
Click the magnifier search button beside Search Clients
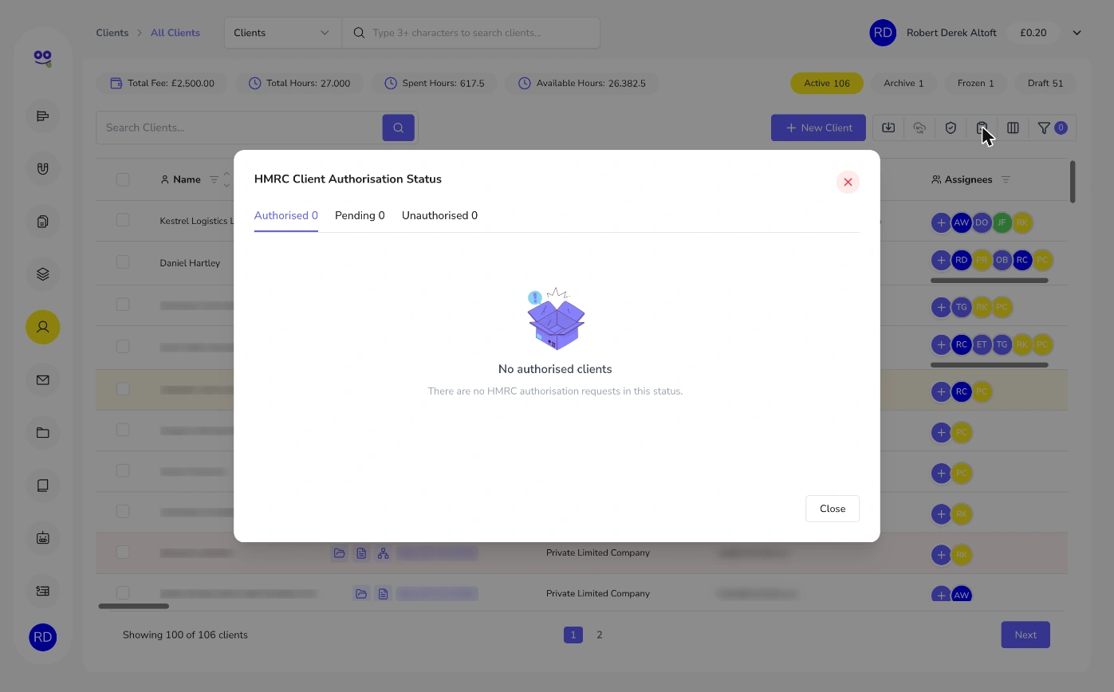(399, 128)
